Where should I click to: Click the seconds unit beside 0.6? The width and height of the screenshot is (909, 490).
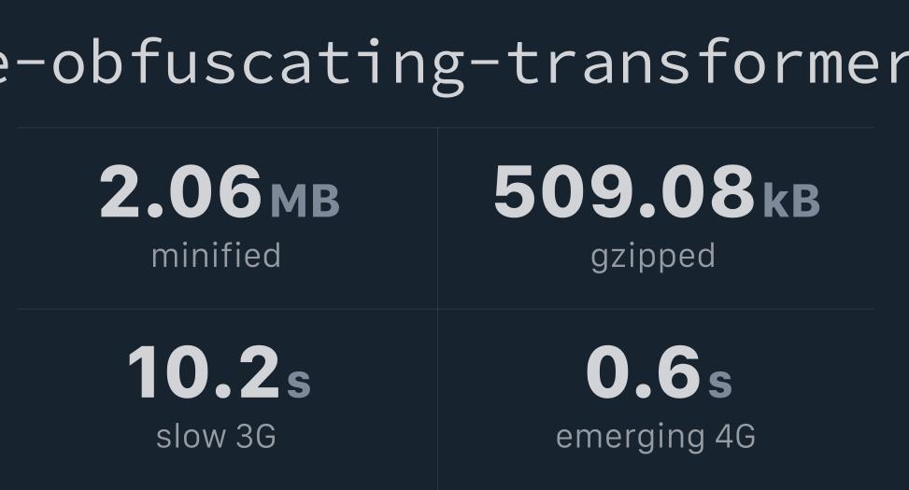point(720,383)
